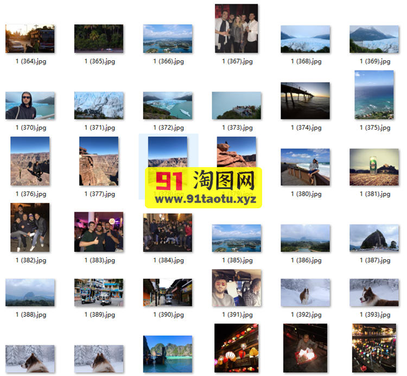Select the 1 (380).jpg beach fence thumbnail
This screenshot has height=376, width=407.
tap(305, 167)
